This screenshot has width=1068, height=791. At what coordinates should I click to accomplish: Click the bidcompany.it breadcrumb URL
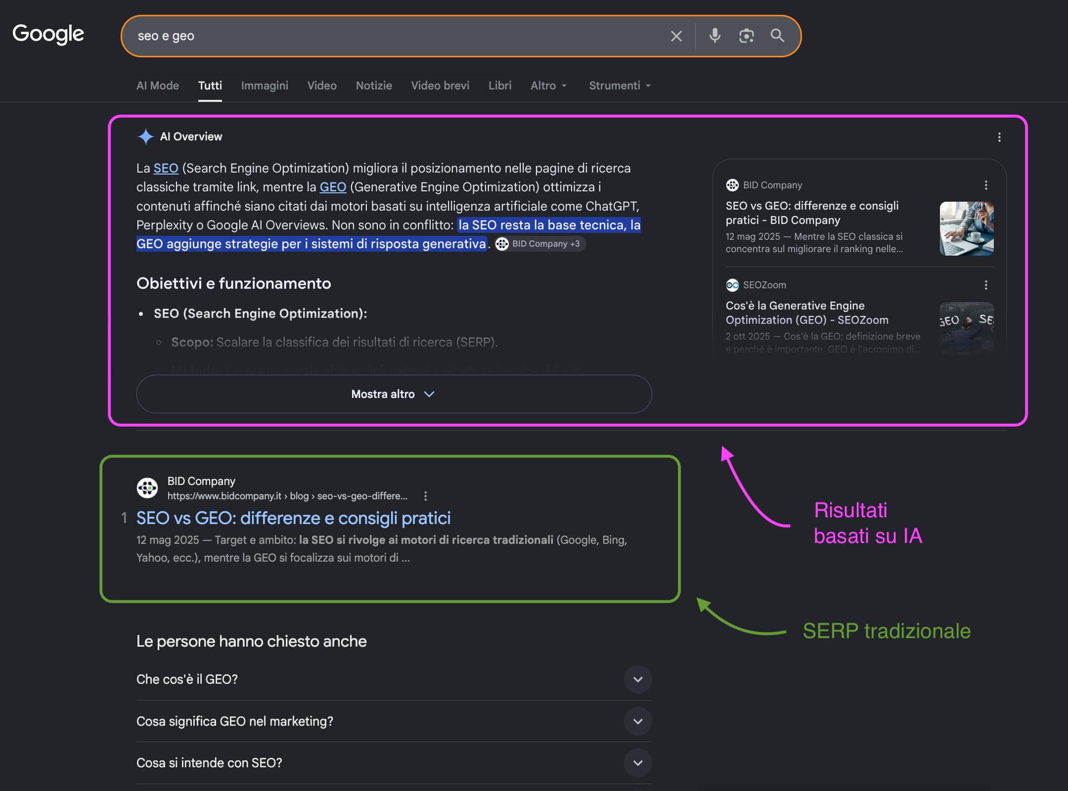click(287, 496)
